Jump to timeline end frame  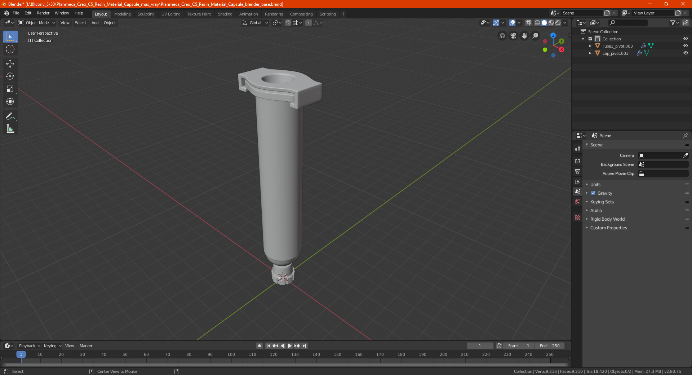pyautogui.click(x=304, y=346)
